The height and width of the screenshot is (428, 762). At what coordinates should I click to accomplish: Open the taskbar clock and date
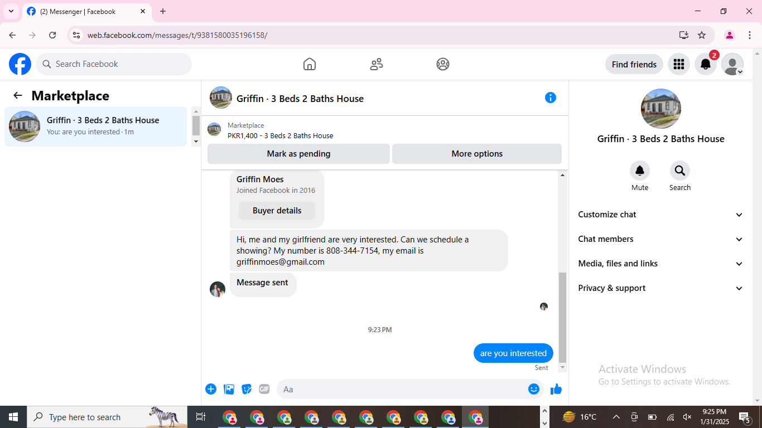point(715,417)
